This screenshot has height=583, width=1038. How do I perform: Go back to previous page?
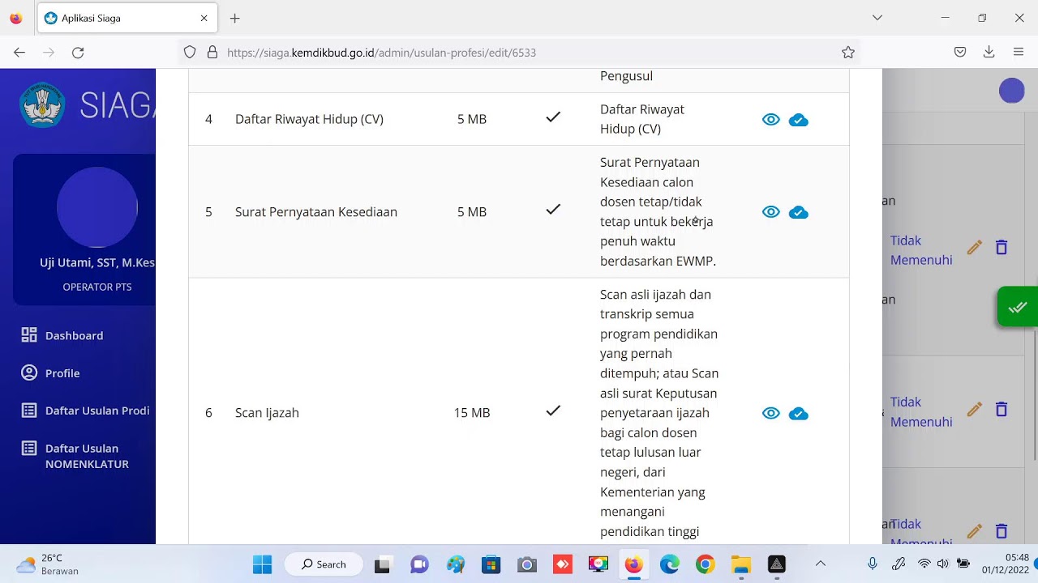tap(19, 53)
